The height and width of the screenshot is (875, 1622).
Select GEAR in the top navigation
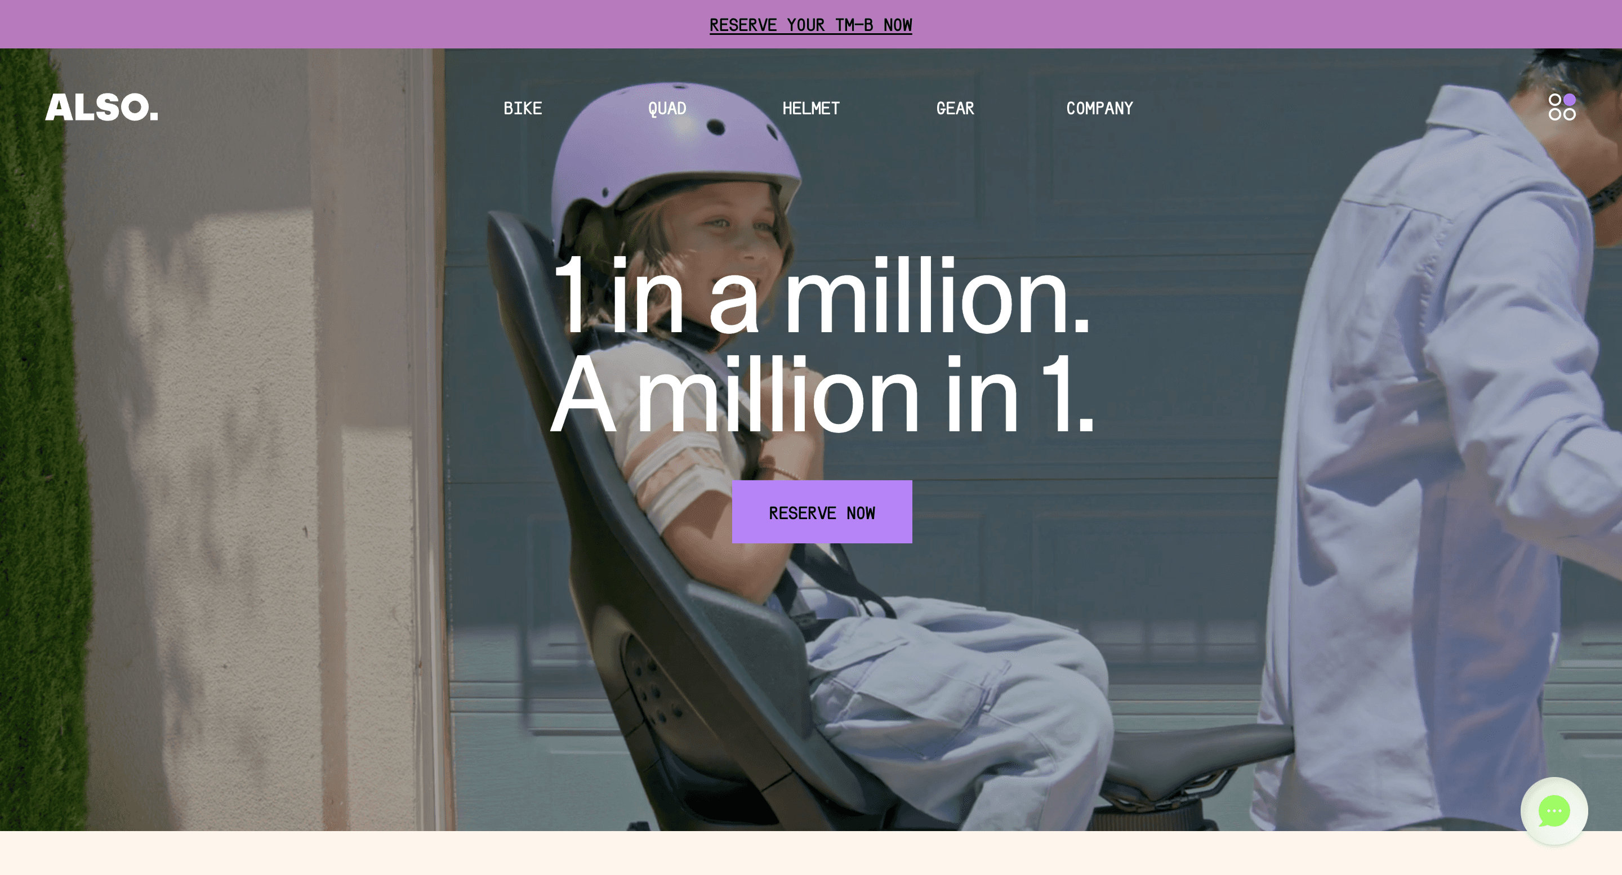point(955,108)
